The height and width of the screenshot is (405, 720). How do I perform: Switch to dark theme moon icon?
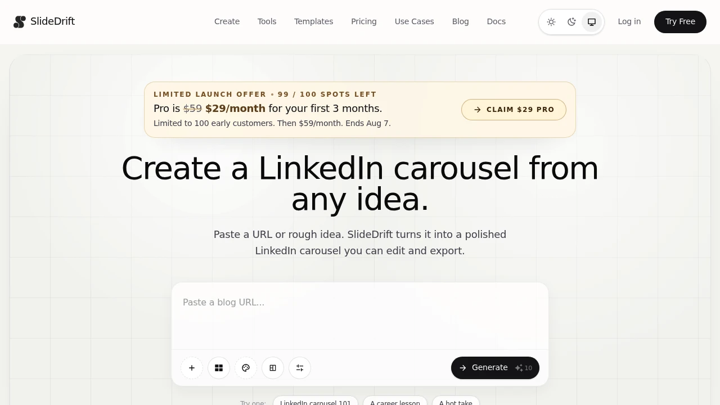pyautogui.click(x=571, y=22)
